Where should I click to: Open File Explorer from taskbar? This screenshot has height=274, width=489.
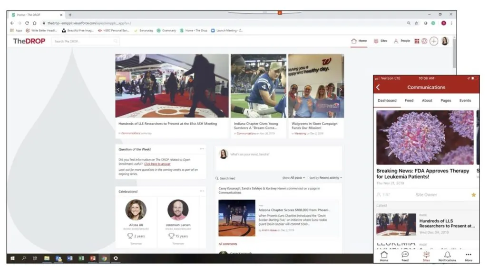47,258
